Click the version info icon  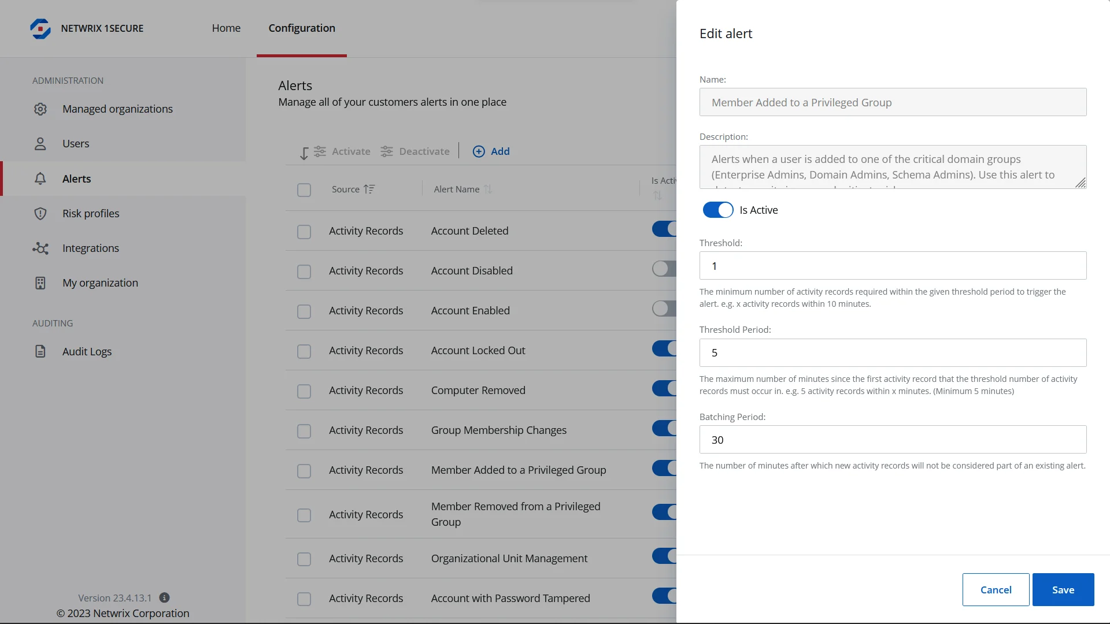(164, 597)
